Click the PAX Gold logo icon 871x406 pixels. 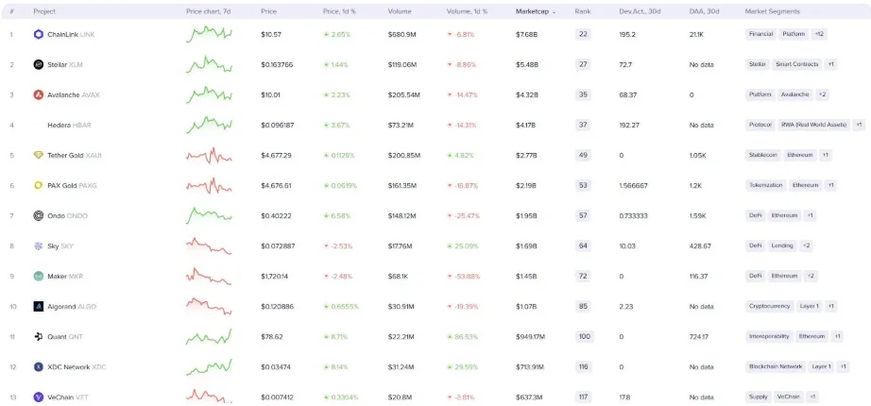[x=39, y=185]
